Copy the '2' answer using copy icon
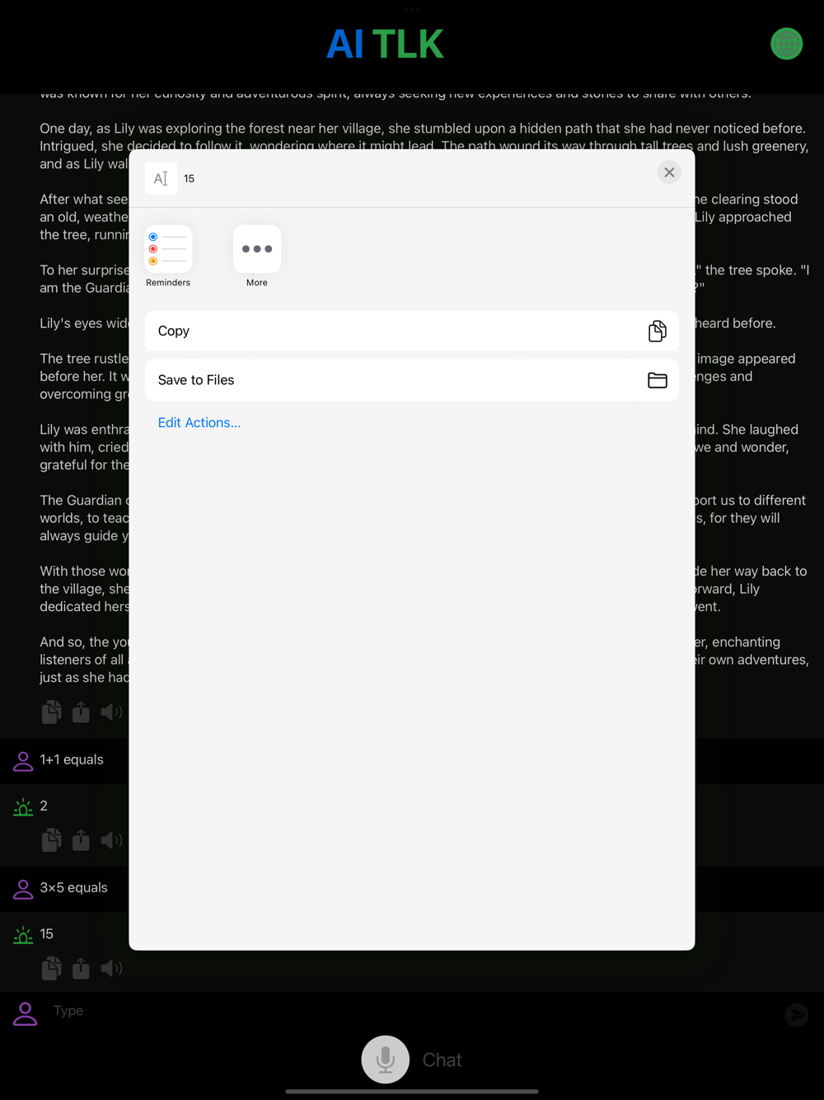Viewport: 824px width, 1100px height. coord(51,840)
